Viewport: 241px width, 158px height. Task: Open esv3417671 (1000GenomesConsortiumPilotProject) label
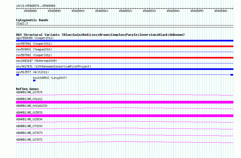pos(54,66)
